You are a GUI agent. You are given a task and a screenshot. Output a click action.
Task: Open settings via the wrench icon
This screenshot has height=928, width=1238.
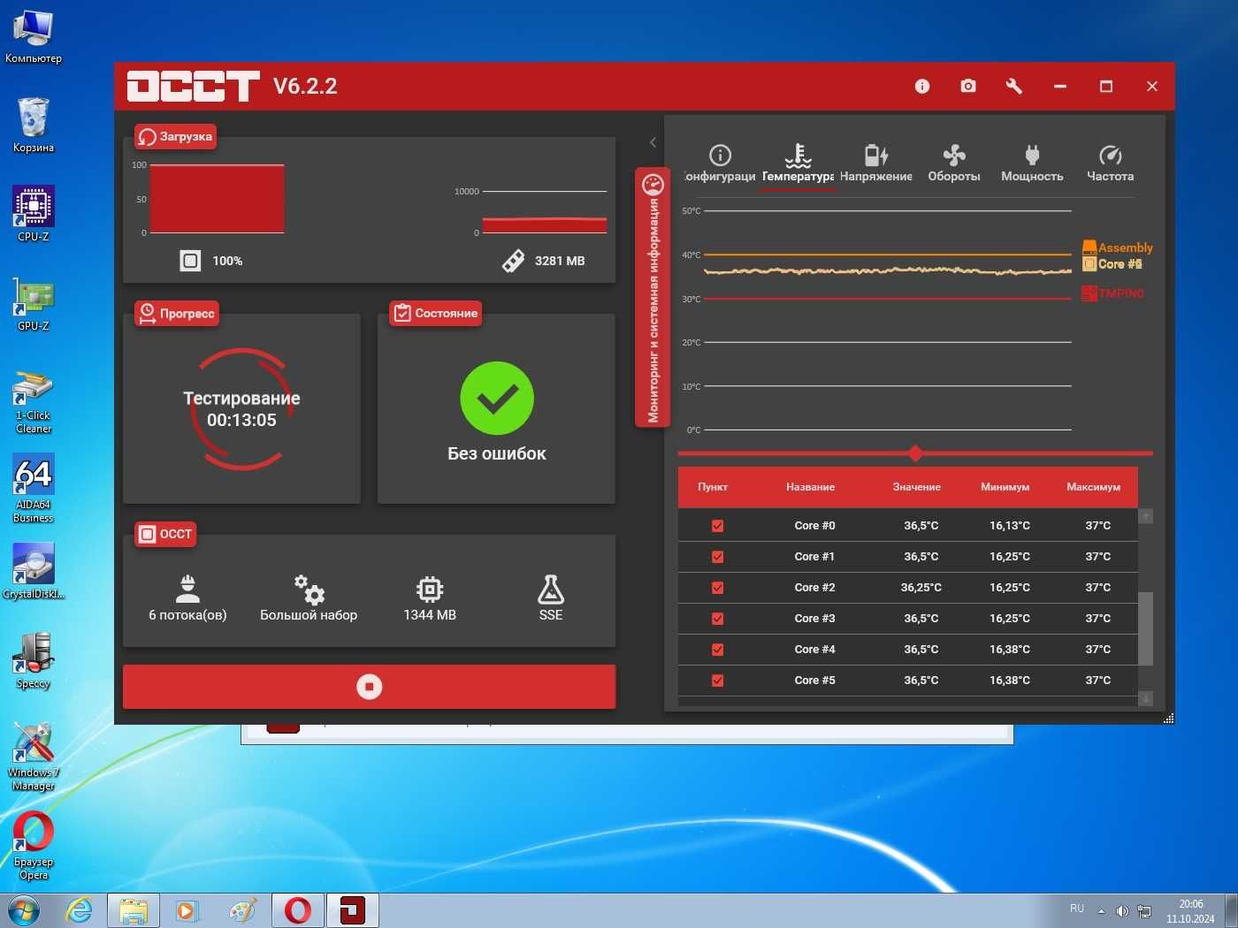pyautogui.click(x=1014, y=86)
